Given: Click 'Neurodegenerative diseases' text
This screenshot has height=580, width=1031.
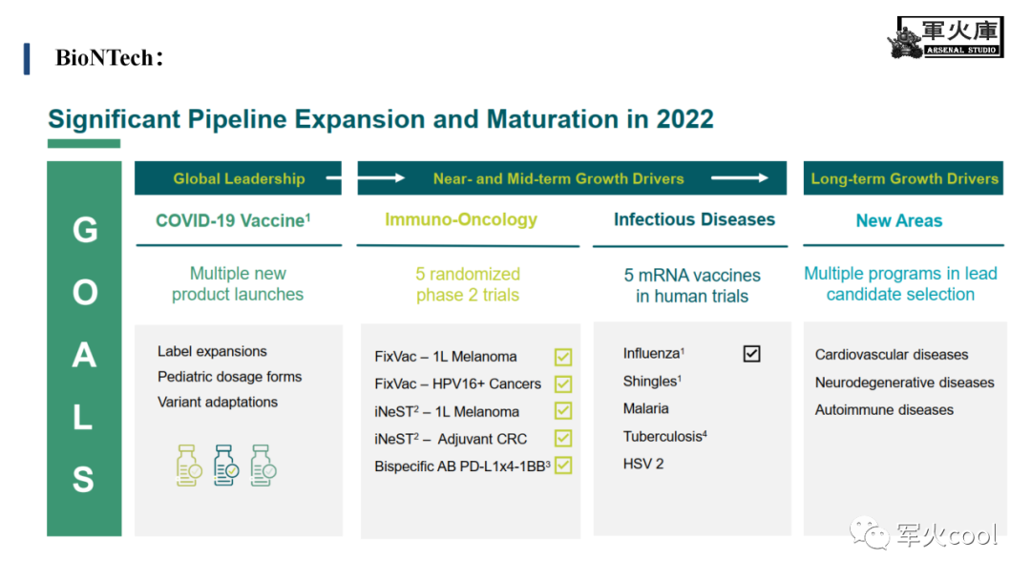Looking at the screenshot, I should coord(904,383).
